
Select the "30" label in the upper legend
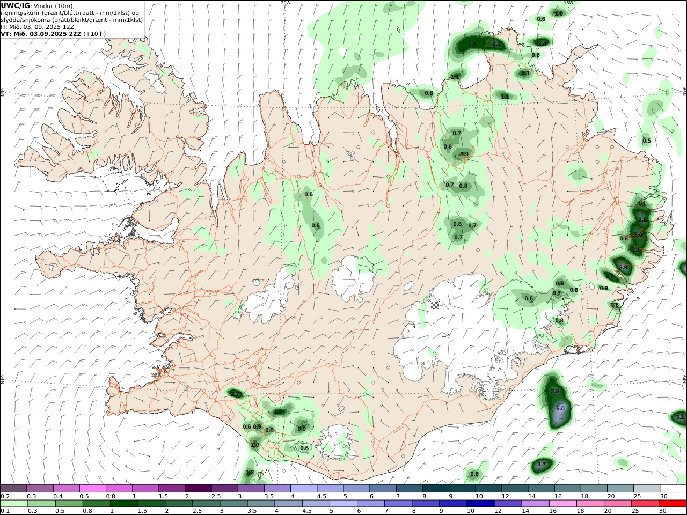pyautogui.click(x=663, y=496)
